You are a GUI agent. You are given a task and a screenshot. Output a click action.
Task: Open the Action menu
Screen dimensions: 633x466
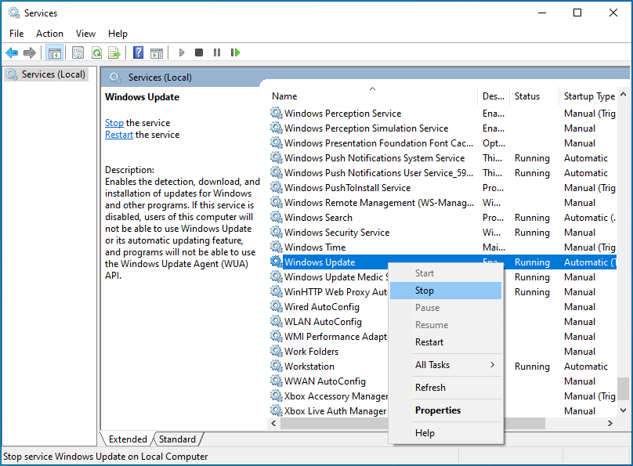[49, 34]
